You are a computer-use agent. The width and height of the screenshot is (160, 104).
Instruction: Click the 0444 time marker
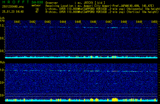pyautogui.click(x=63, y=22)
